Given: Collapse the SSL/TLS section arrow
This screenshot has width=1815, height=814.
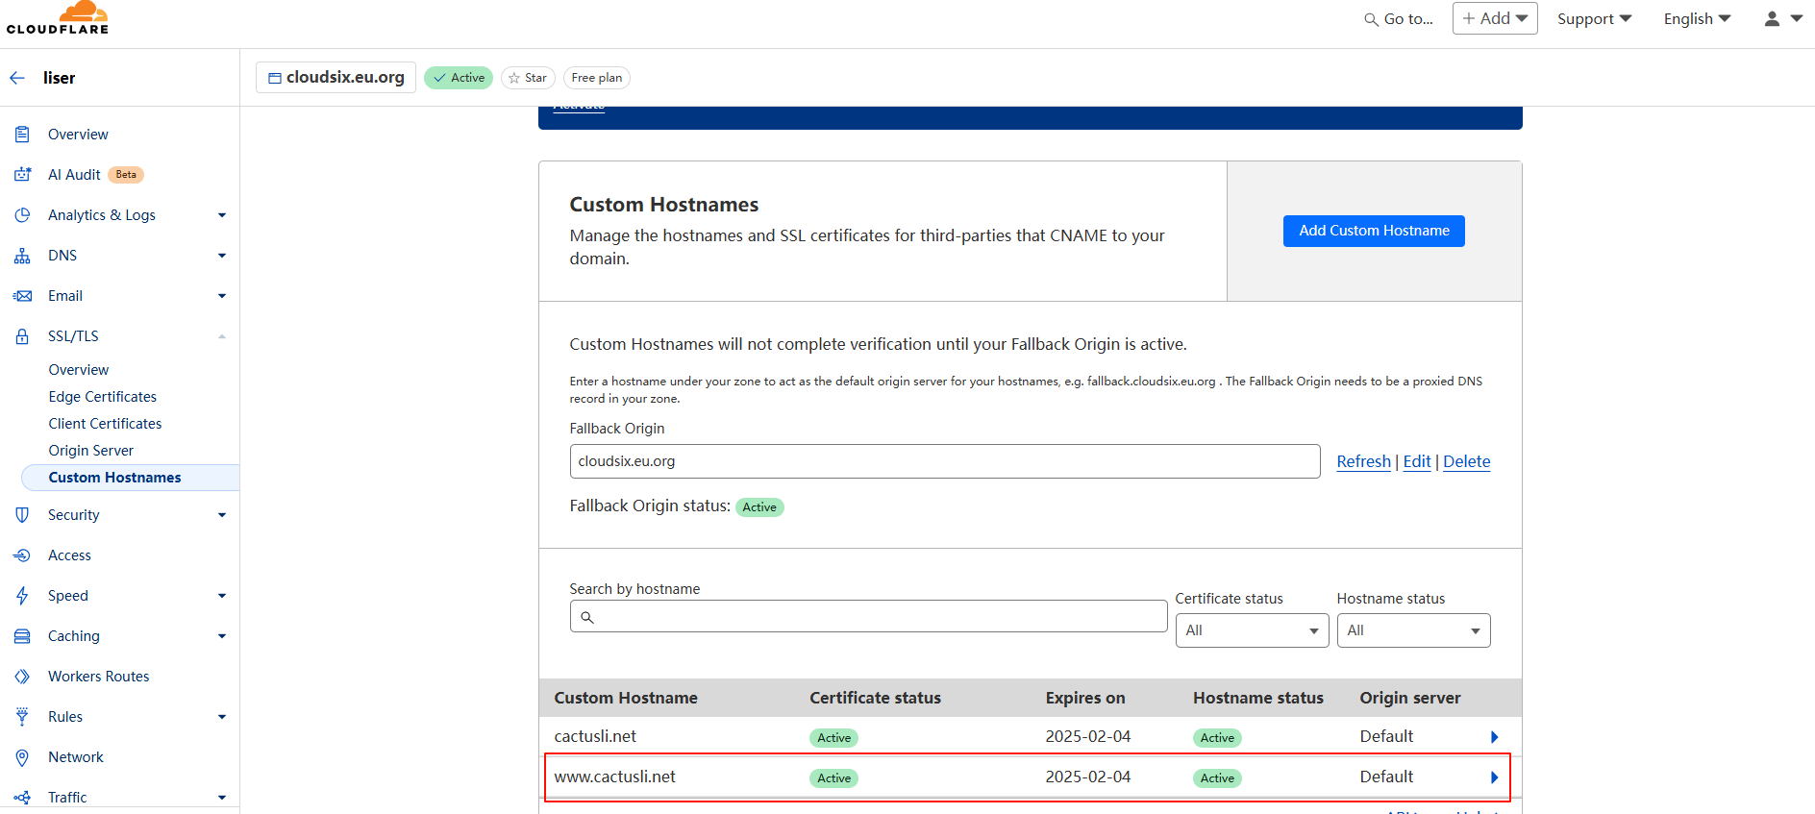Looking at the screenshot, I should pos(222,336).
